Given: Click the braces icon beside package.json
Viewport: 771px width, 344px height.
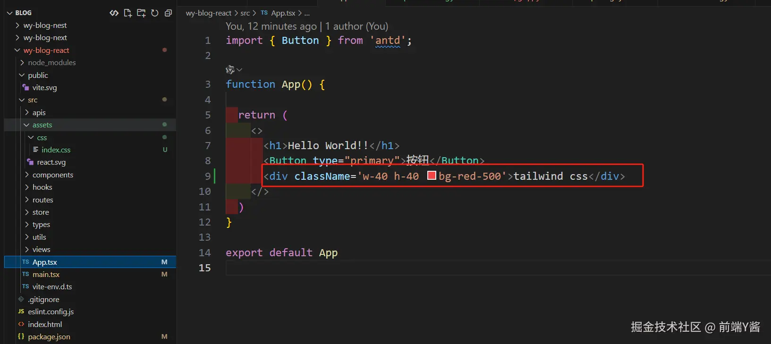Looking at the screenshot, I should tap(21, 336).
